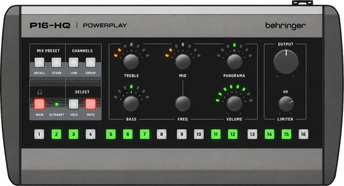Click the GR label above limiter knob

point(286,92)
